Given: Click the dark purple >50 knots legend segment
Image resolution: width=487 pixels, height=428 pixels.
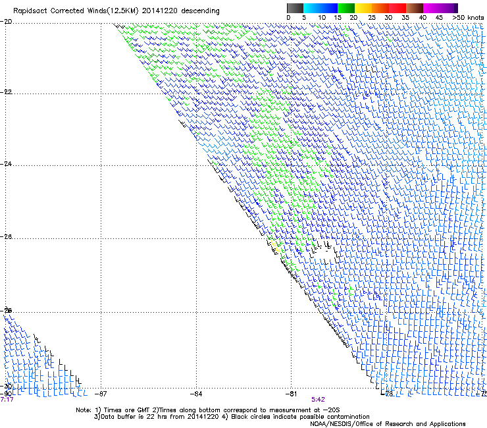Looking at the screenshot, I should [x=455, y=8].
